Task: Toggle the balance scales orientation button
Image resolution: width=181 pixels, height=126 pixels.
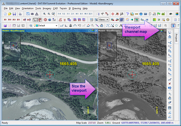Action: (40, 20)
